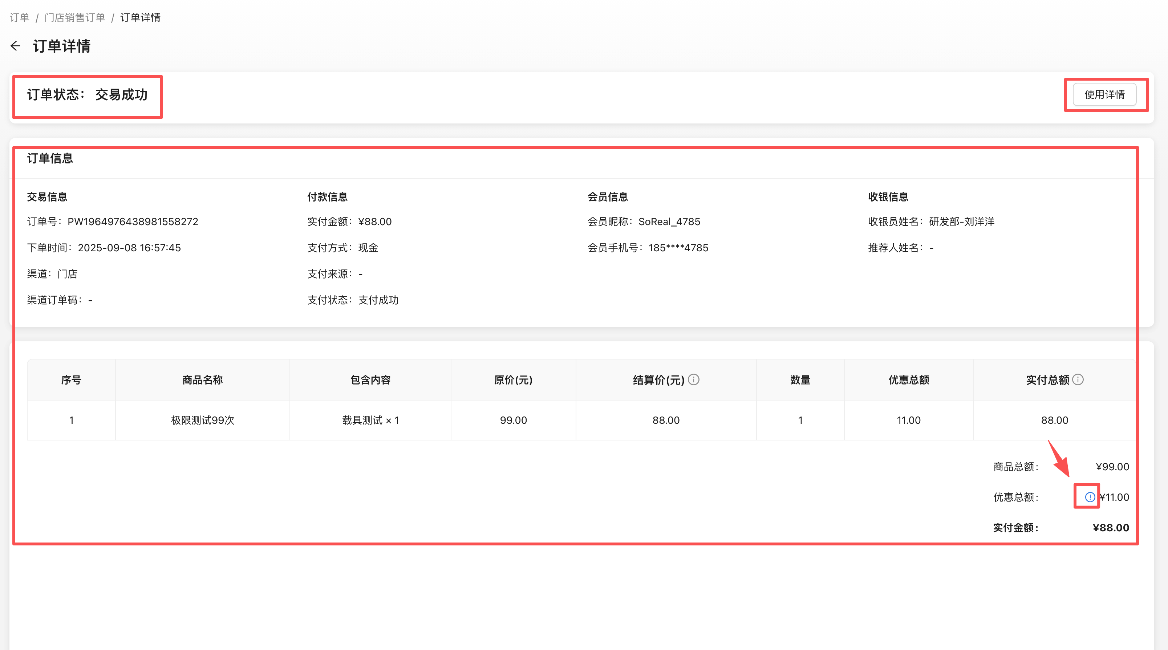Click 优惠总额 column header
1168x650 pixels.
click(x=909, y=380)
